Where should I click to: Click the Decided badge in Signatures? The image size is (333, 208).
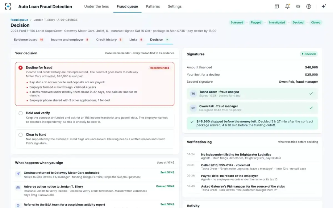tap(309, 54)
